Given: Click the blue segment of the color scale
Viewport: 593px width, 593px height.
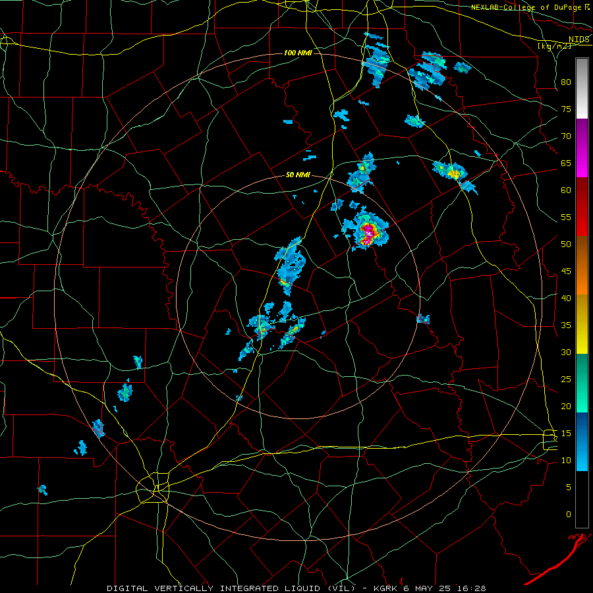Looking at the screenshot, I should 582,441.
